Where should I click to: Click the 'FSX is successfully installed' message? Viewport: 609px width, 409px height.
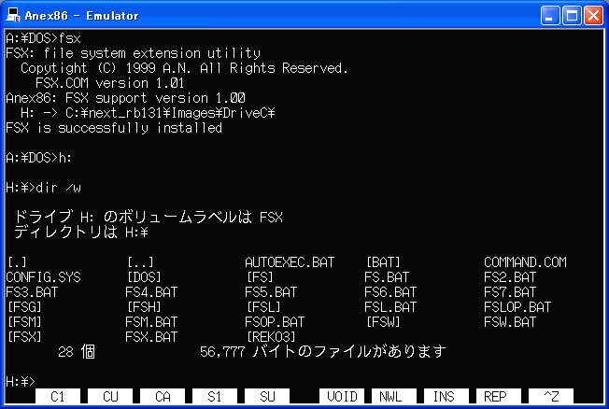click(x=114, y=128)
